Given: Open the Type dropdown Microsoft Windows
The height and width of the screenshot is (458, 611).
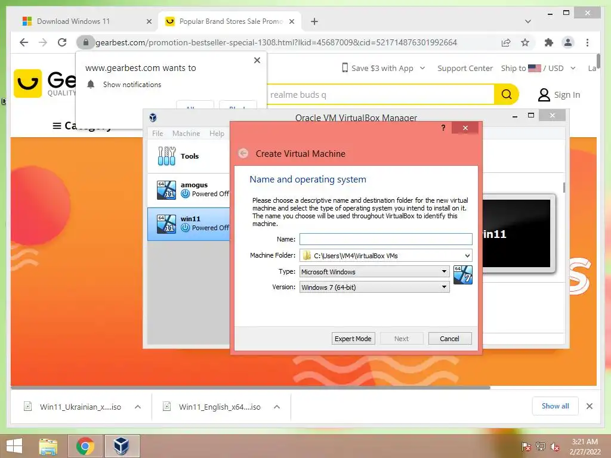Looking at the screenshot, I should pyautogui.click(x=375, y=271).
